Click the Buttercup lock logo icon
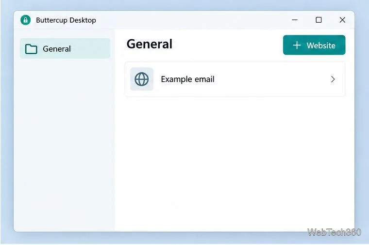 [25, 20]
